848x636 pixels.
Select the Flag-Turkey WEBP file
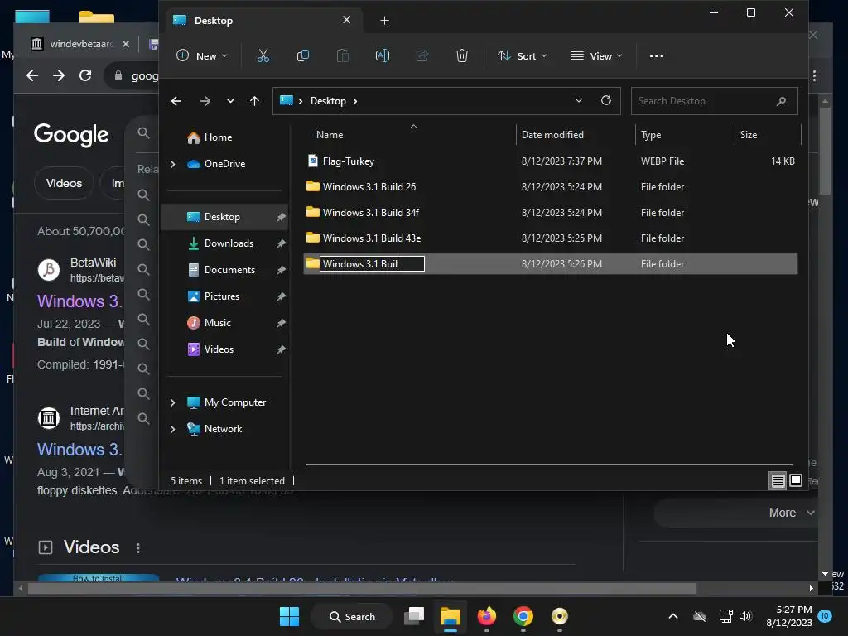coord(550,161)
